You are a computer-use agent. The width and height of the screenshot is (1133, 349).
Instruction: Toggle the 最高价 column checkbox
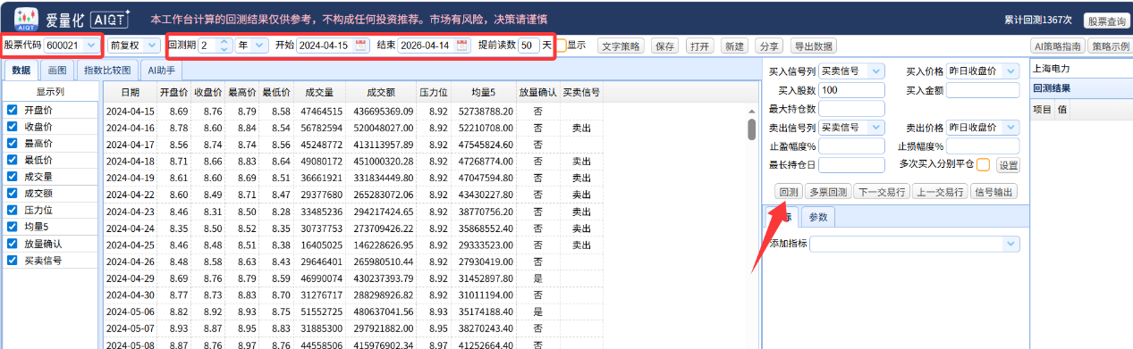[x=12, y=143]
